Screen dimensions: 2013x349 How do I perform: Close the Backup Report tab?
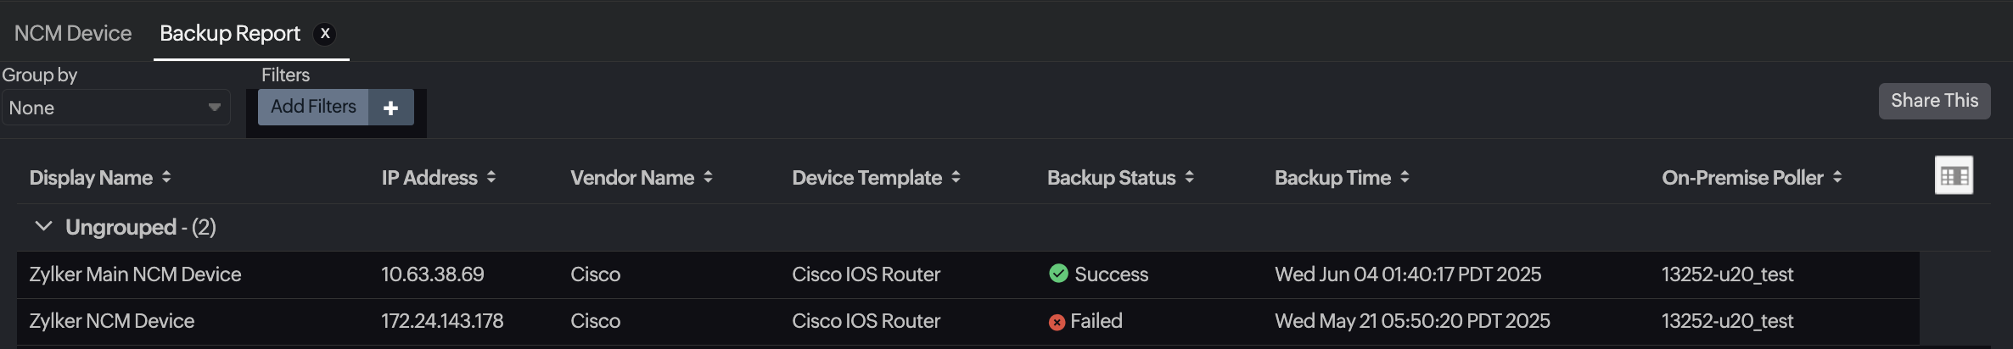point(324,34)
